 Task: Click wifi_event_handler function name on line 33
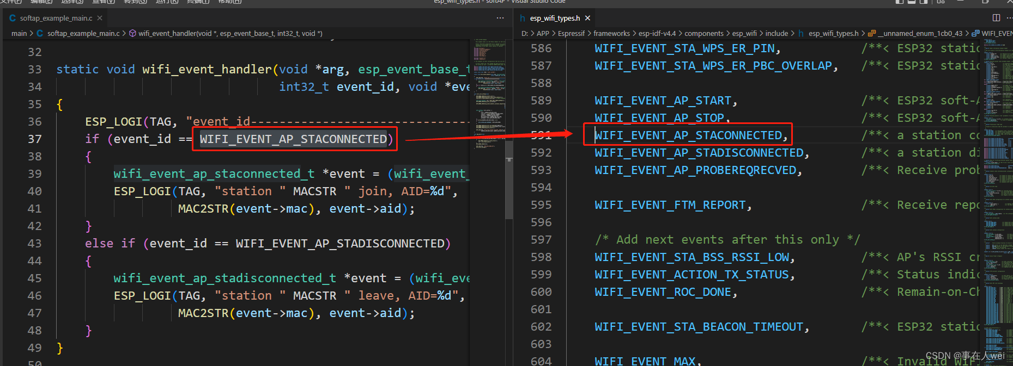tap(207, 70)
